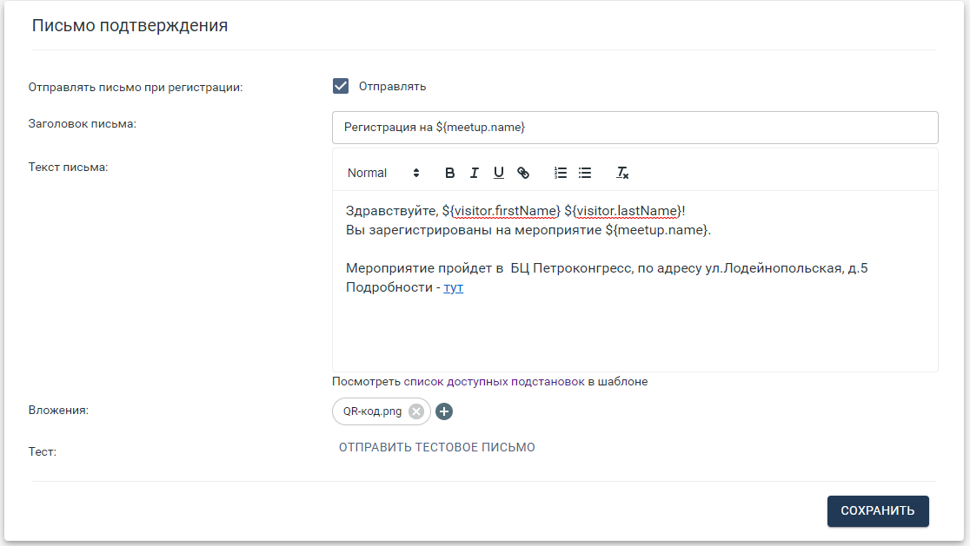The height and width of the screenshot is (546, 970).
Task: Click the Заголовок письма subject field
Action: coord(634,128)
